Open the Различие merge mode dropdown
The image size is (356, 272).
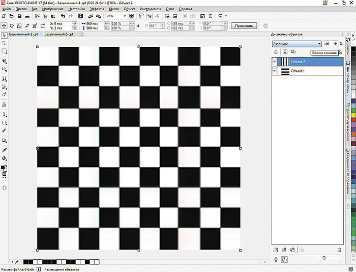coord(318,44)
